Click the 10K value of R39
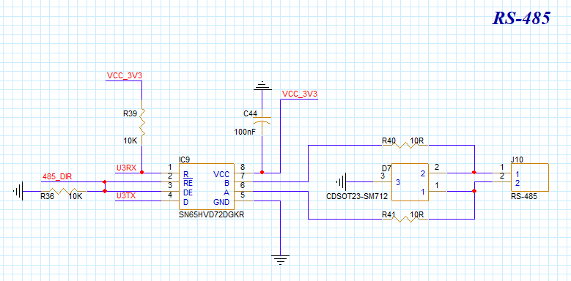571x281 pixels. [130, 141]
